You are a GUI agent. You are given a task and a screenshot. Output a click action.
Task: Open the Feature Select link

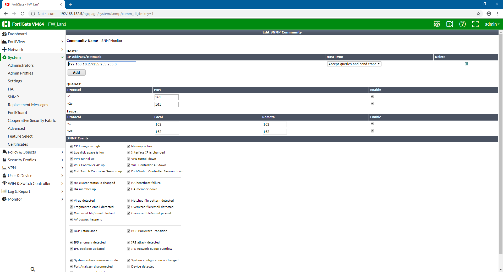click(20, 136)
